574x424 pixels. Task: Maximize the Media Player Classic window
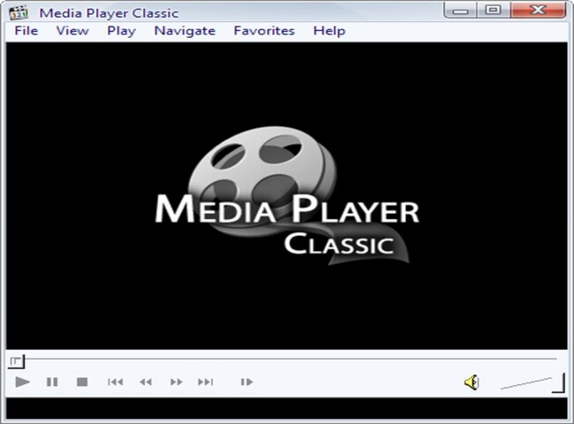point(493,11)
